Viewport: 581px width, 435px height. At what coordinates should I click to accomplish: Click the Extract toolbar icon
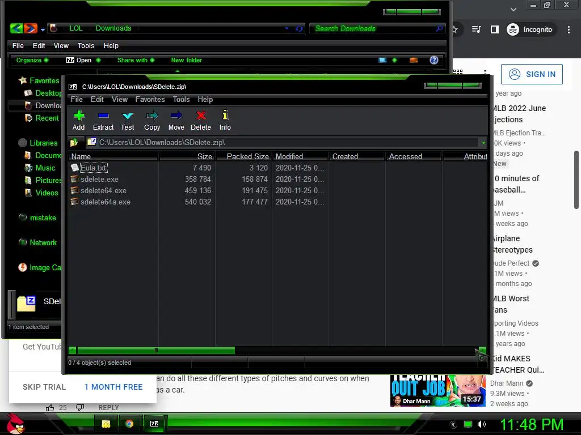pos(103,121)
